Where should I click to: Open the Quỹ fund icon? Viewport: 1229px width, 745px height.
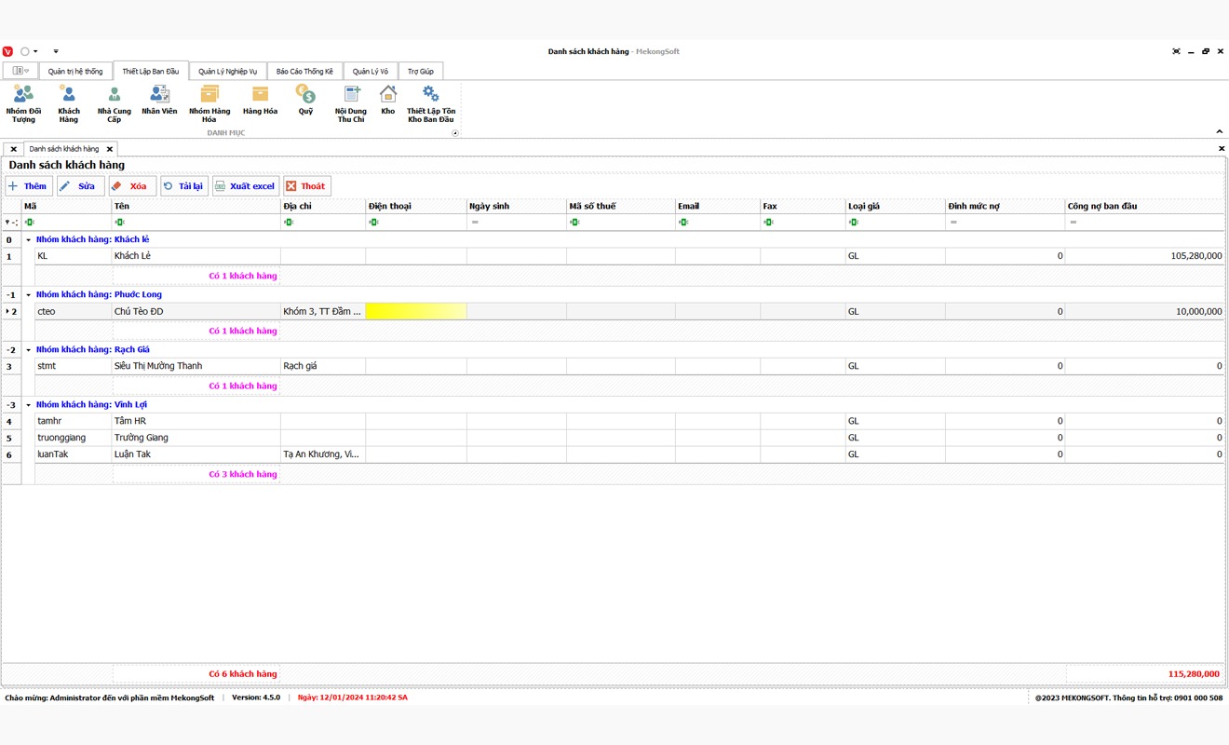pyautogui.click(x=305, y=99)
